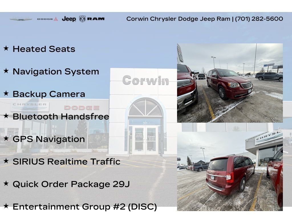Click the phone number (701) 282-5600
292x219 pixels.
click(259, 19)
